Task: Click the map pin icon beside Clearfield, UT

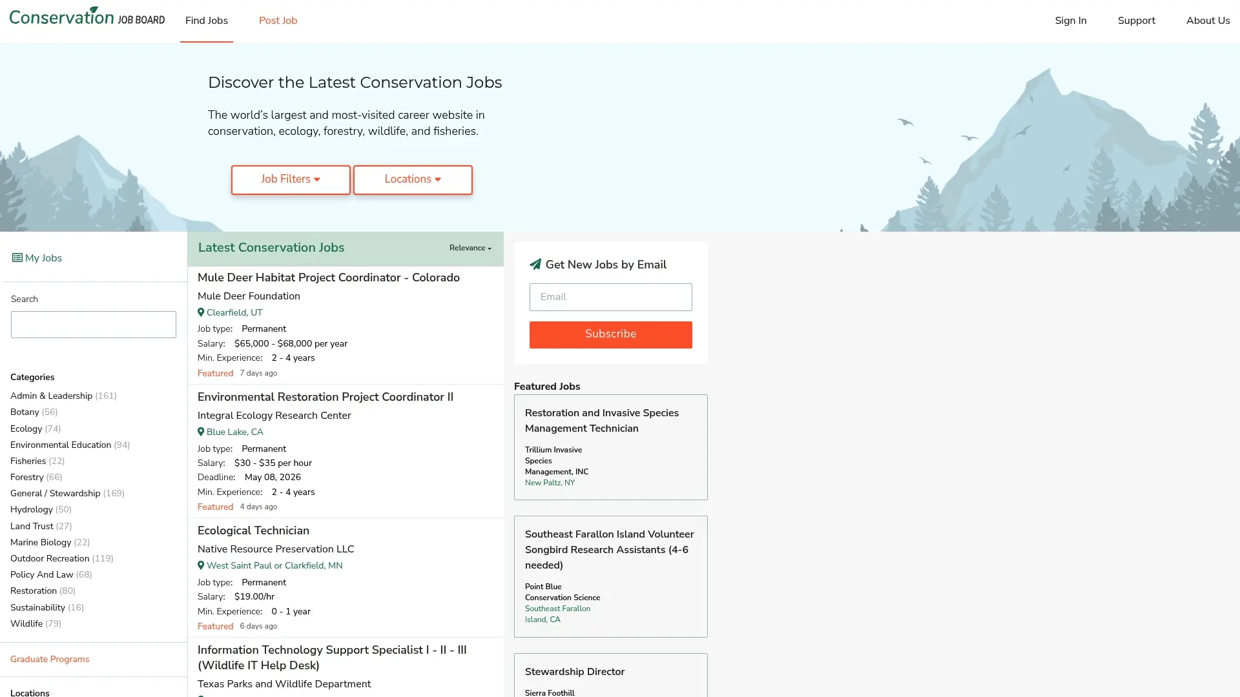Action: click(x=201, y=312)
